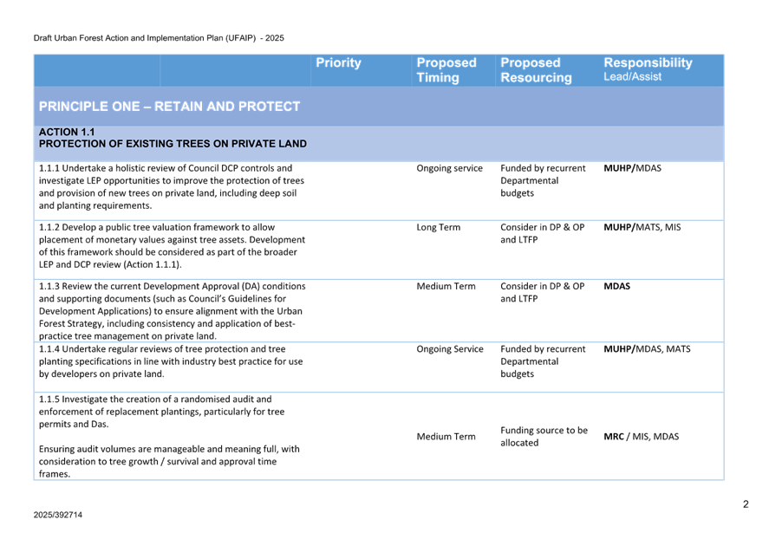The width and height of the screenshot is (782, 552).
Task: Select the Proposed Timing column header
Action: [446, 70]
